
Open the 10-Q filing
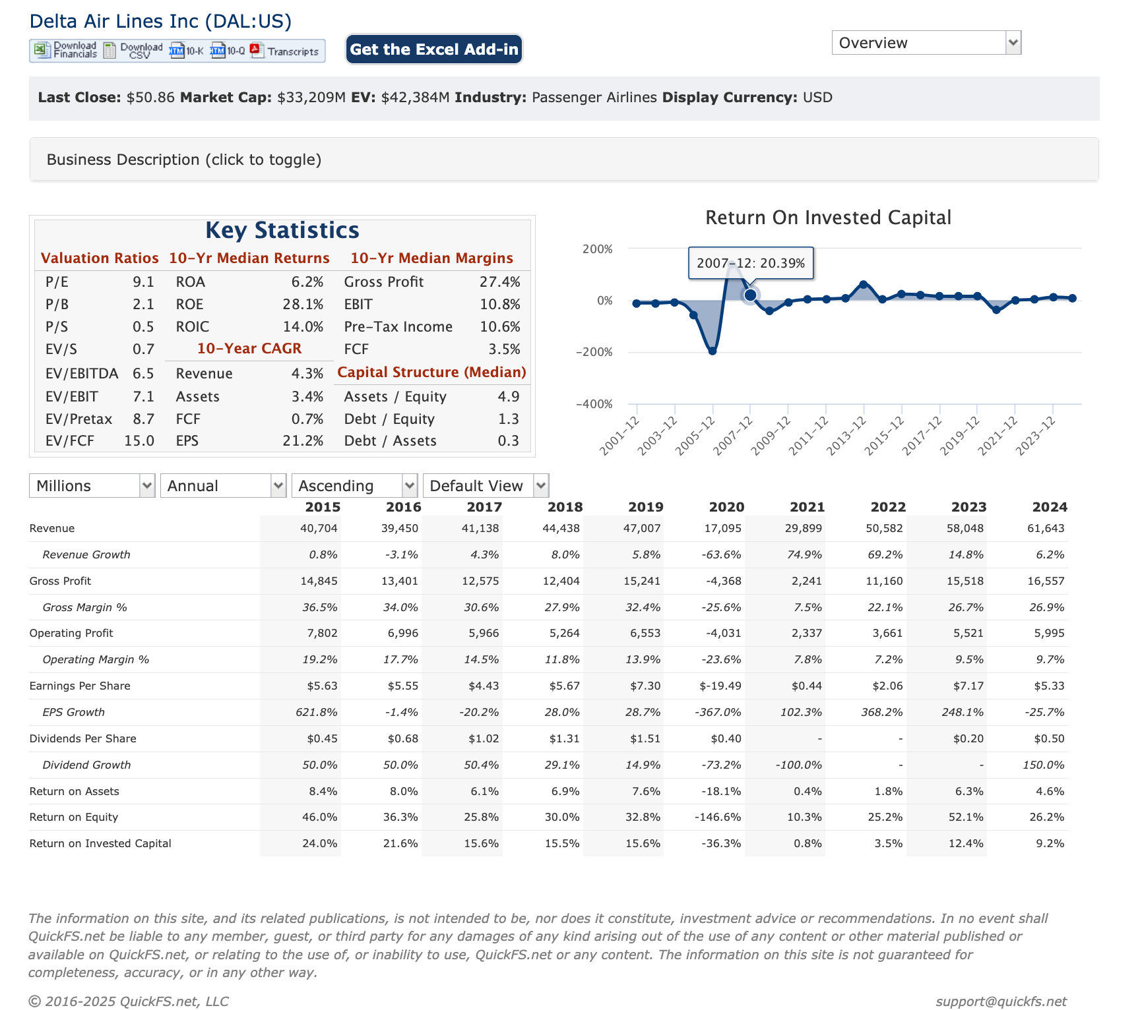click(x=228, y=51)
